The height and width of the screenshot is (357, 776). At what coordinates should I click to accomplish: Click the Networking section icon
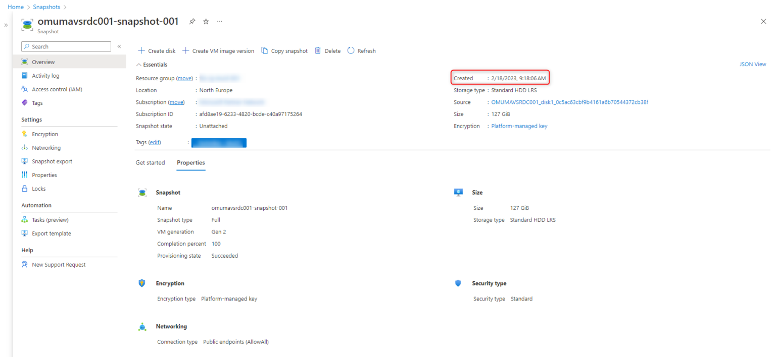pos(142,327)
